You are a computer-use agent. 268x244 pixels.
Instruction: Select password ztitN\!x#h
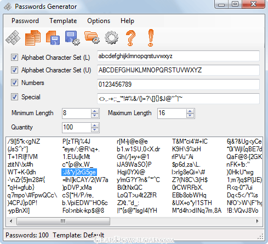pos(20,164)
